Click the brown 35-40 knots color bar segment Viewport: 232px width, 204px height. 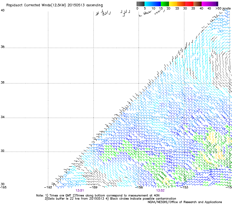(x=198, y=4)
